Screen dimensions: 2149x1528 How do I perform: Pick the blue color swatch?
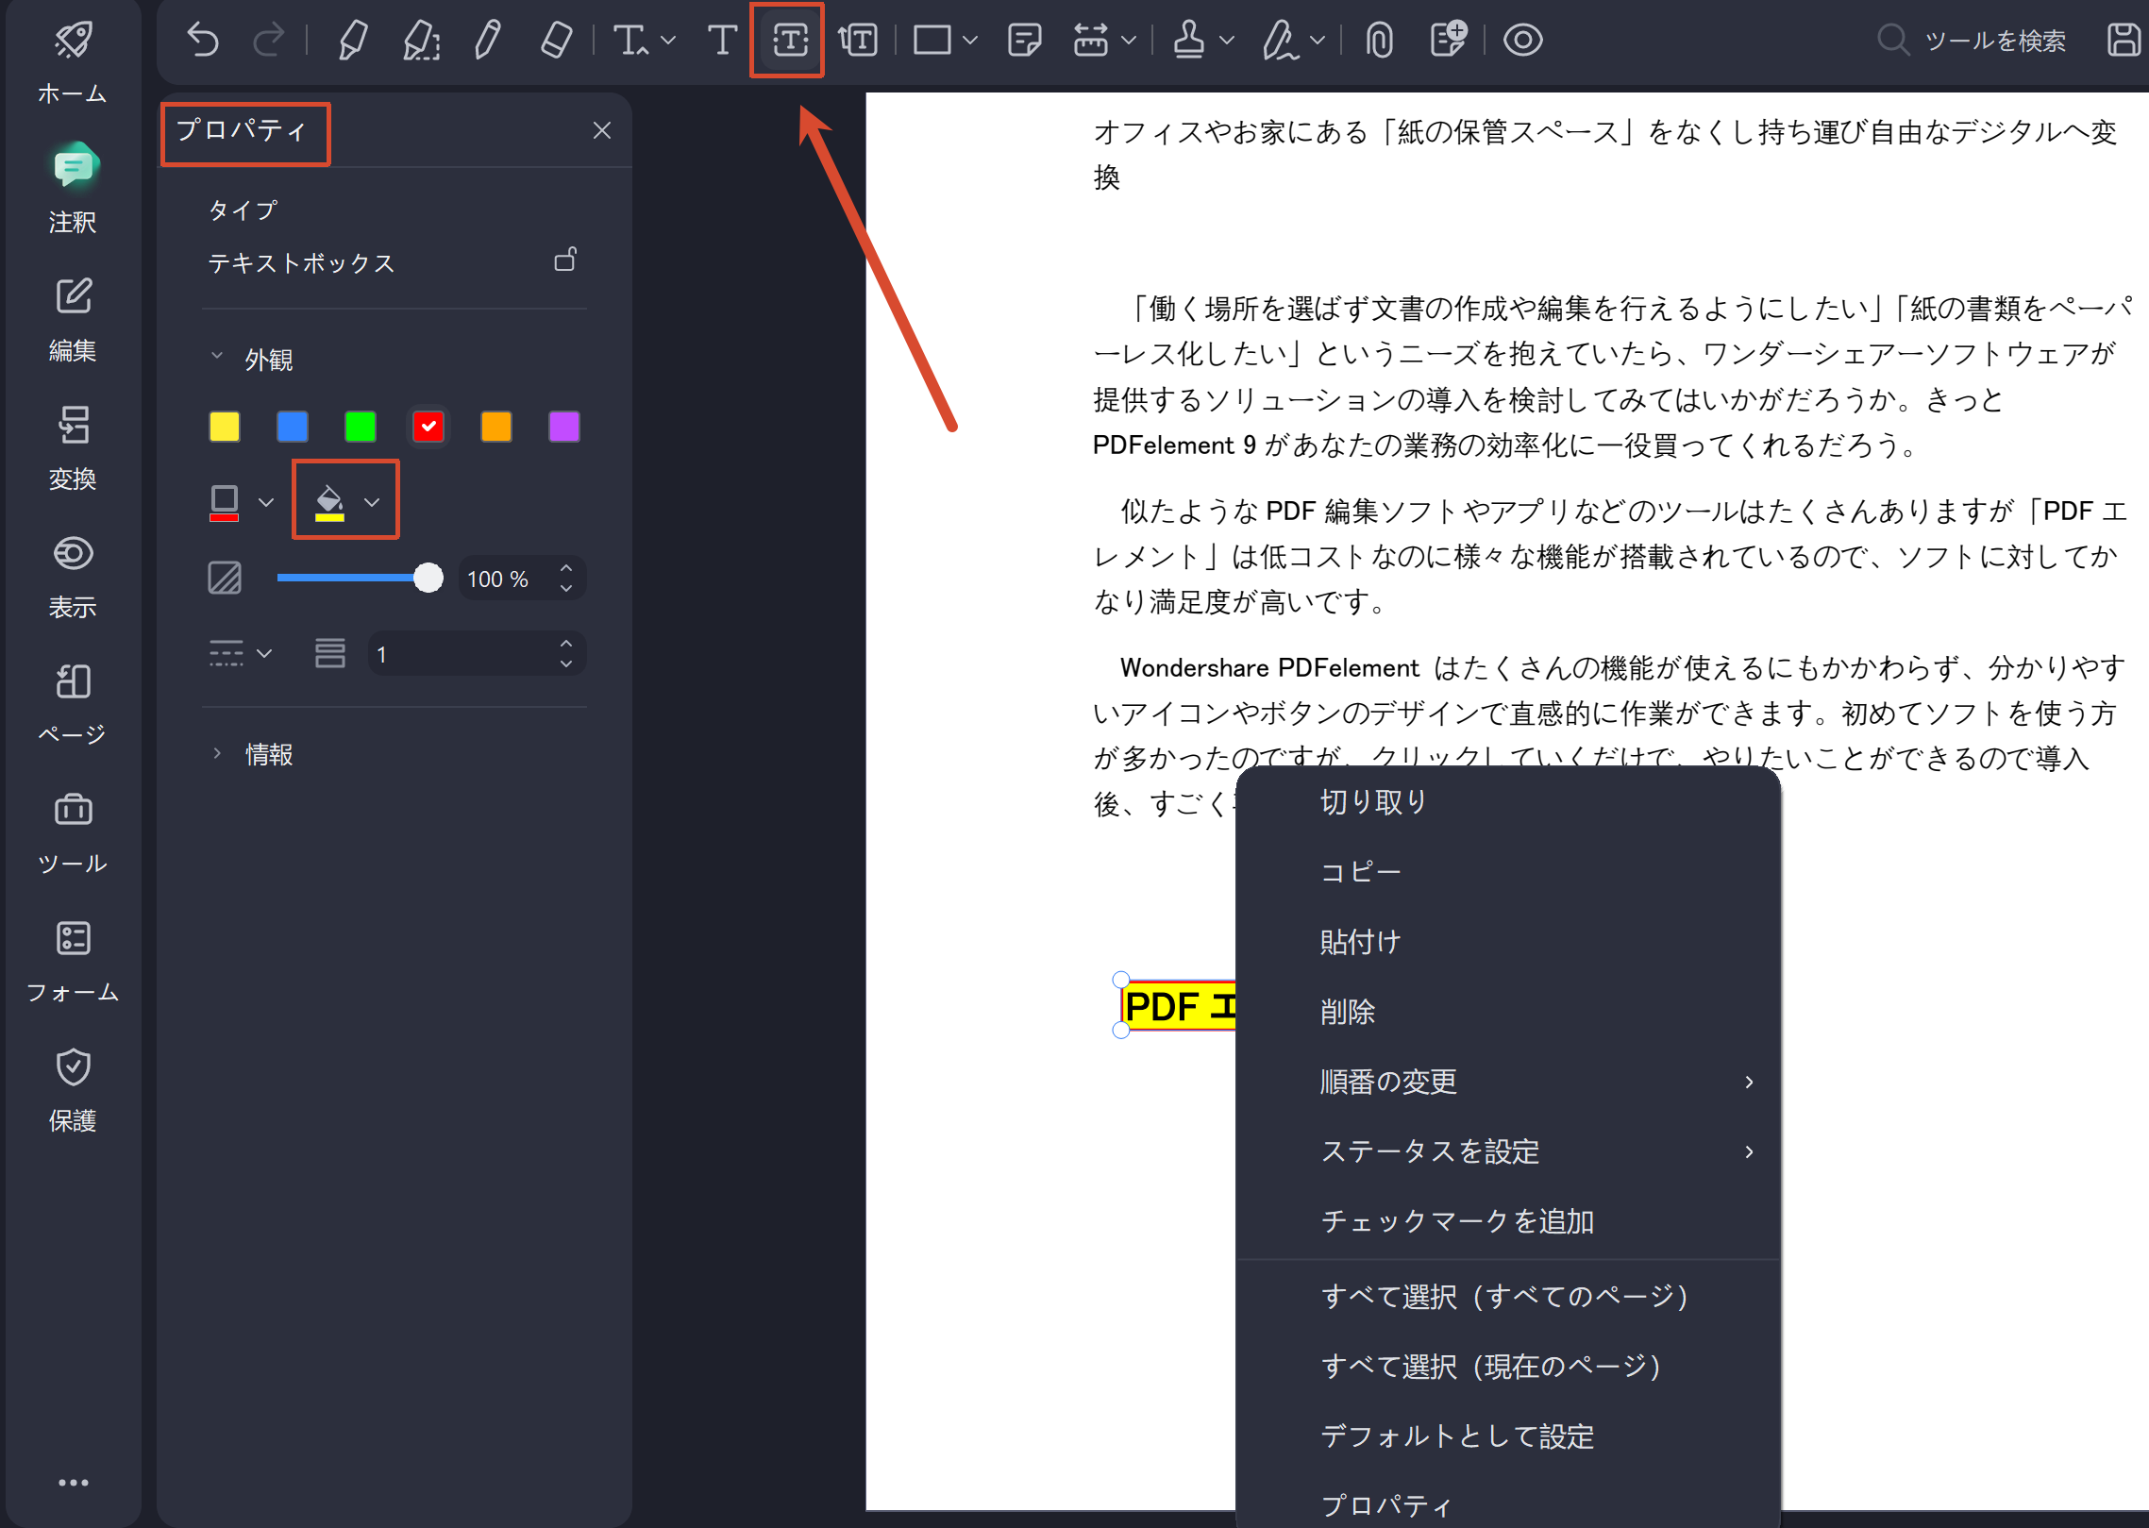click(x=293, y=427)
